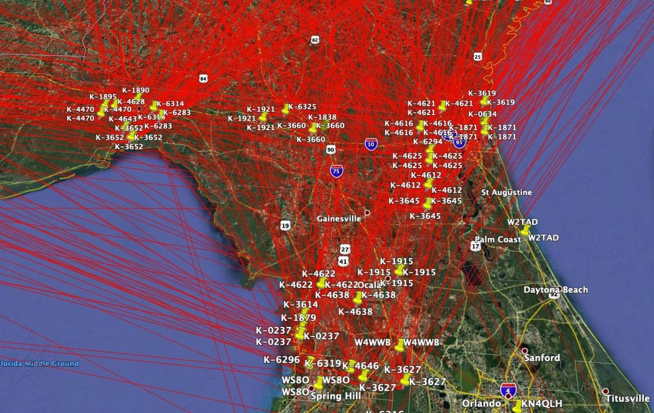Click the WS8O pushpin above Spring Hill

pos(319,383)
